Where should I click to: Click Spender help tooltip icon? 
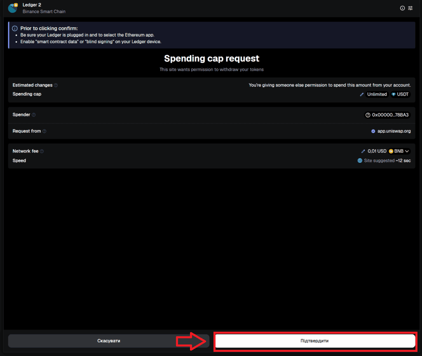pyautogui.click(x=34, y=115)
